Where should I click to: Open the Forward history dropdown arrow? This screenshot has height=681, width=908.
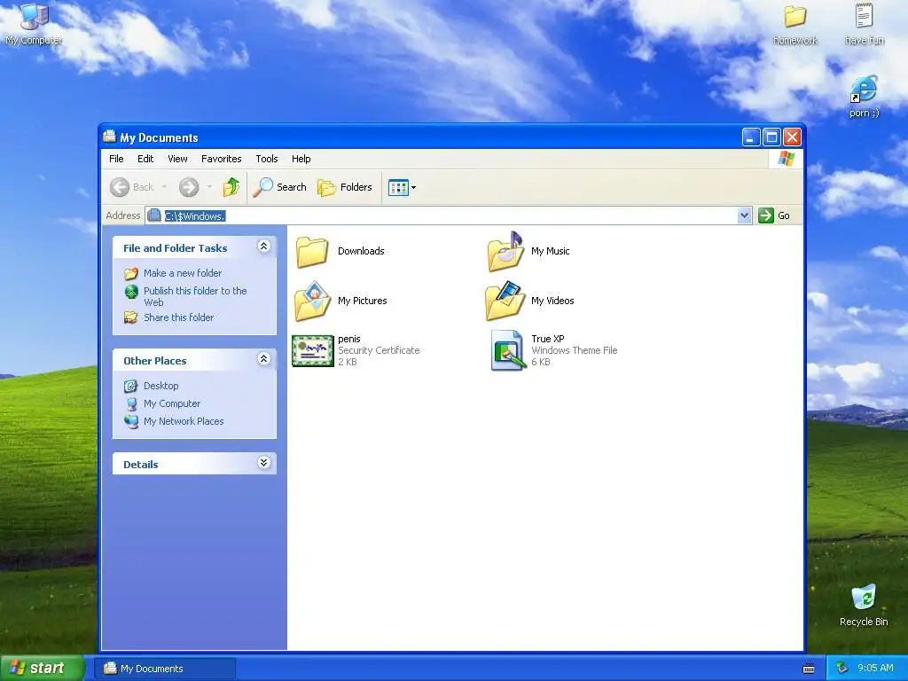coord(209,187)
